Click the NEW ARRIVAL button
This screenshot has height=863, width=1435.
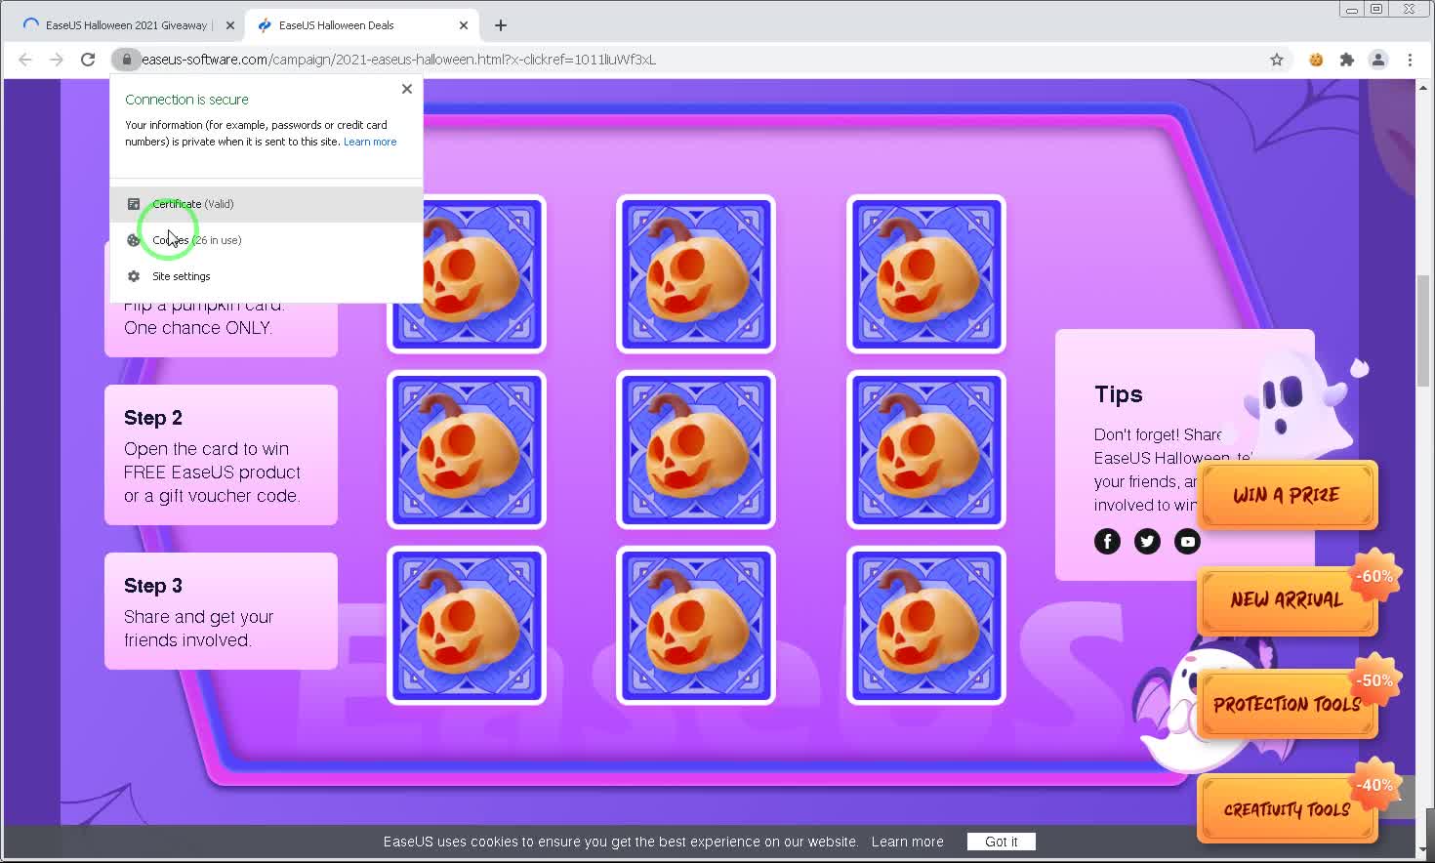[x=1287, y=599]
